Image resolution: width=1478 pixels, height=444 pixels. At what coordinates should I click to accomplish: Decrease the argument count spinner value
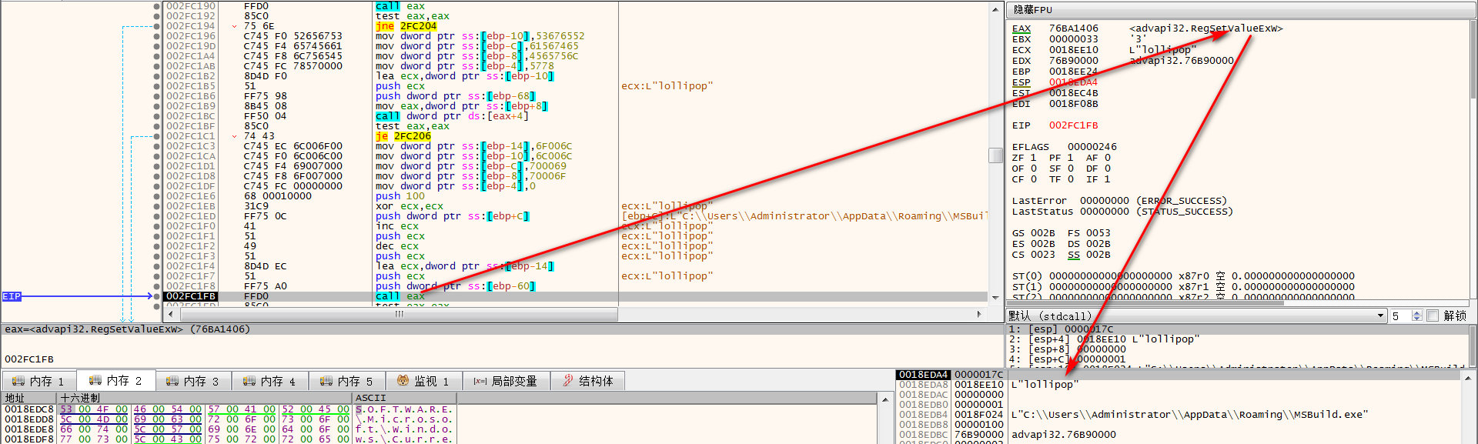(x=1417, y=319)
